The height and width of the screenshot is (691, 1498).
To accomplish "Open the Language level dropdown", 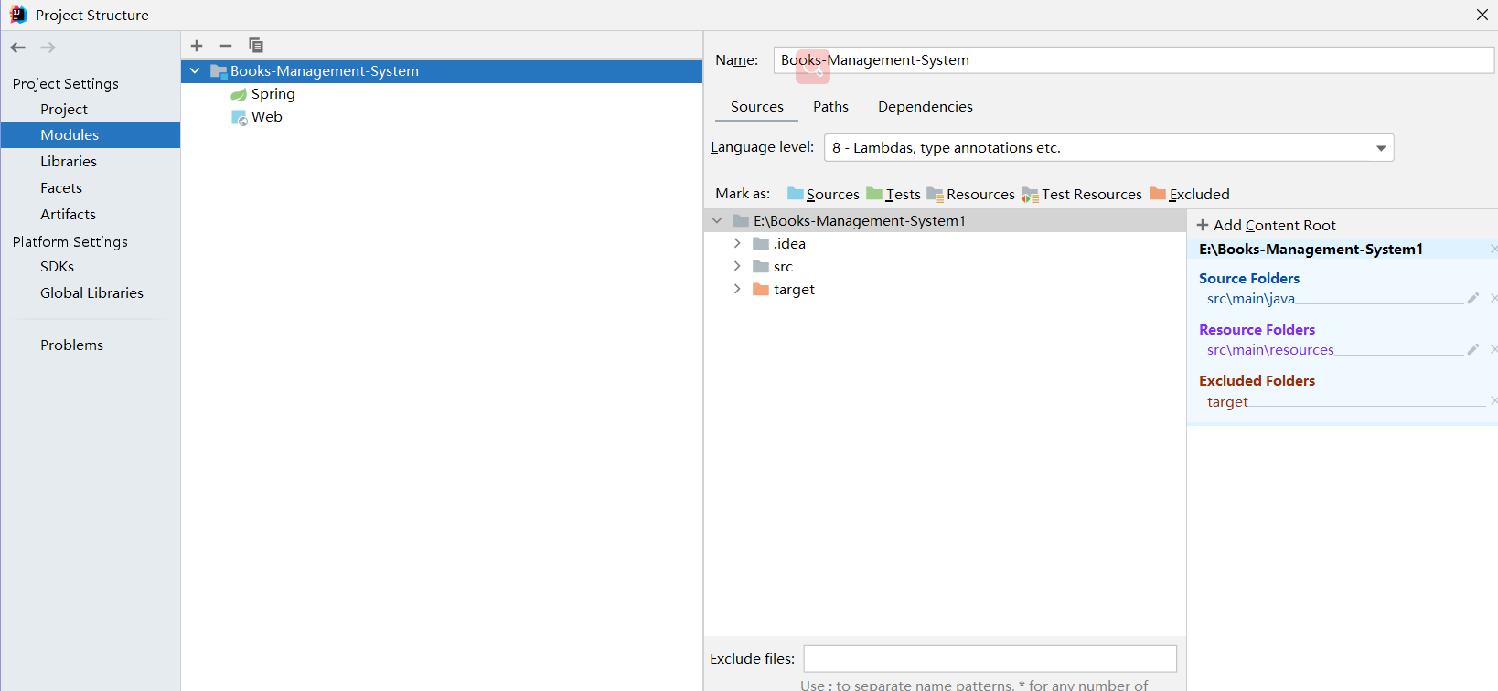I will [x=1108, y=148].
